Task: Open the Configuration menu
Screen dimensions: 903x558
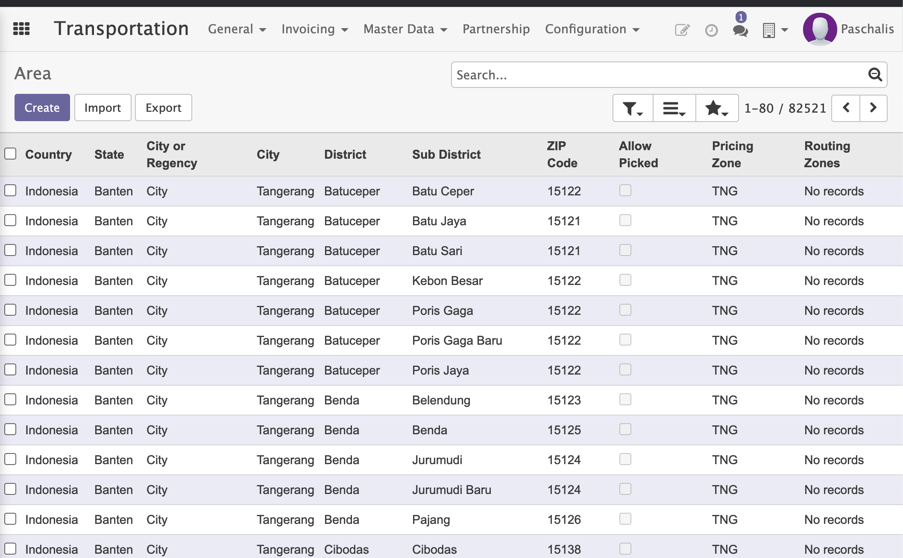Action: coord(592,29)
